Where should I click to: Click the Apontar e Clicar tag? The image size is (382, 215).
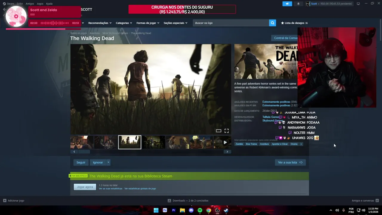[280, 144]
